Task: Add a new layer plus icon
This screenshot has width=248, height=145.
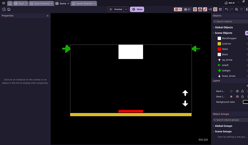Action: pos(247,86)
